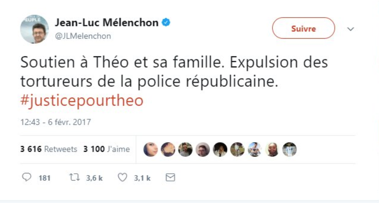Click the first liker avatar

click(x=150, y=149)
